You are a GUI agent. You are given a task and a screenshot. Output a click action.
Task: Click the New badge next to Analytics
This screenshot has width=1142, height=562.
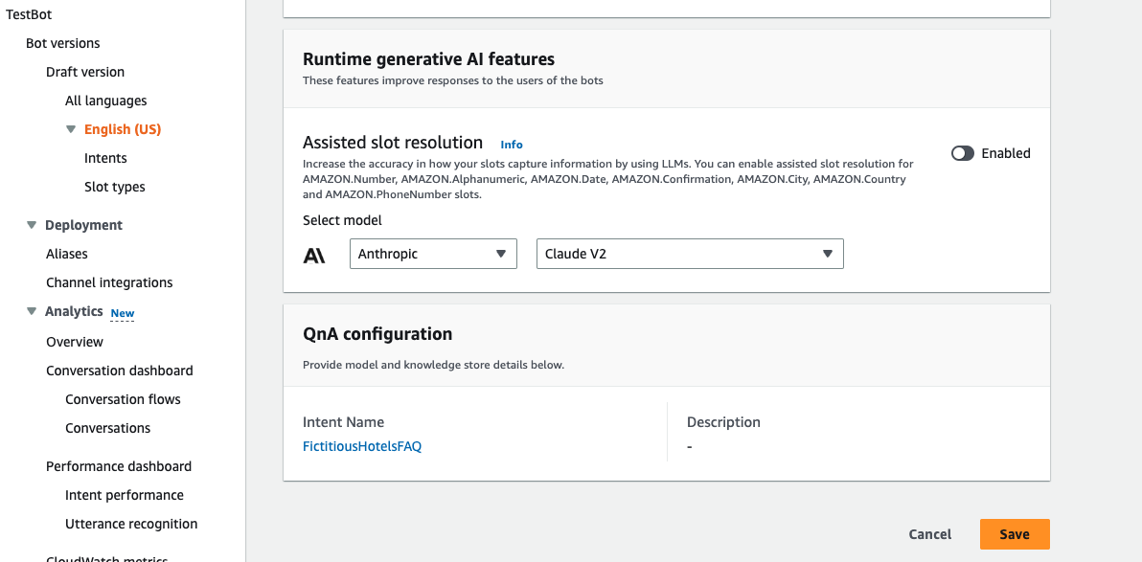tap(122, 311)
